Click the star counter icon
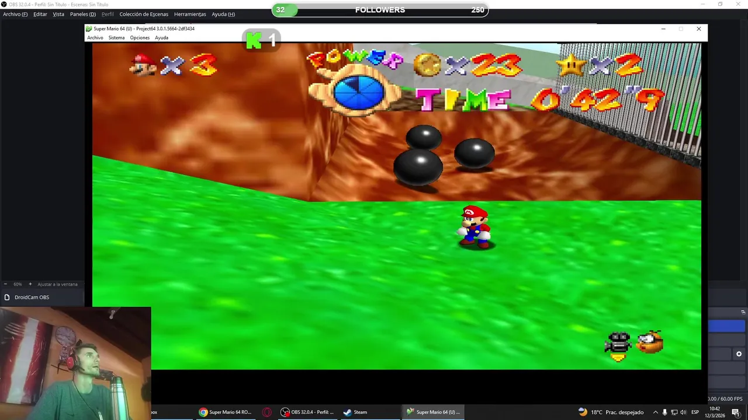Image resolution: width=748 pixels, height=420 pixels. pyautogui.click(x=571, y=64)
